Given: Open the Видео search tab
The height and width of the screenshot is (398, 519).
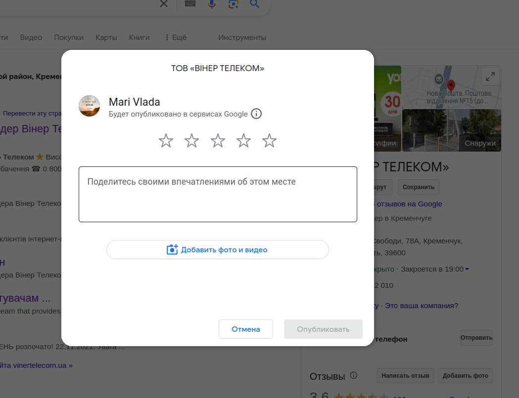Looking at the screenshot, I should point(31,38).
